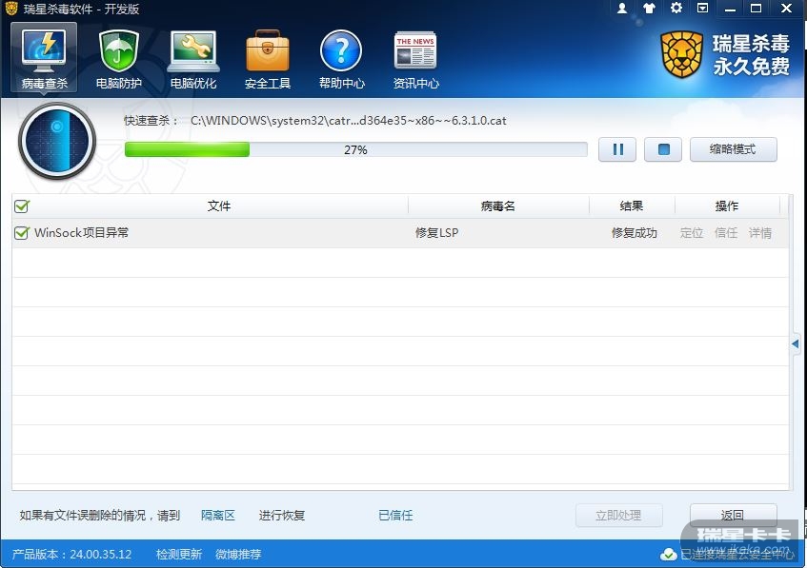Click the scanned file path text

(349, 120)
